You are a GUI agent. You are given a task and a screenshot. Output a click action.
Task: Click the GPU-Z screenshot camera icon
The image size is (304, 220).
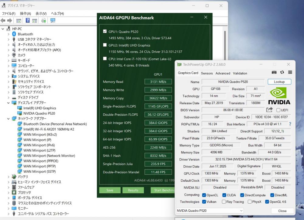coord(274,72)
